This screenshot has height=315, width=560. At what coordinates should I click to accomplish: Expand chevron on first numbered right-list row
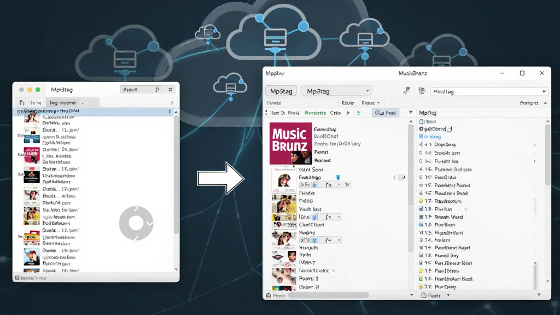[x=535, y=144]
